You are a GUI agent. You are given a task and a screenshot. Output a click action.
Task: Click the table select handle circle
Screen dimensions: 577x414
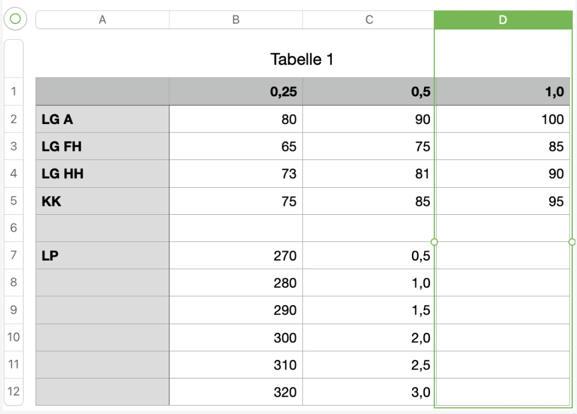15,19
